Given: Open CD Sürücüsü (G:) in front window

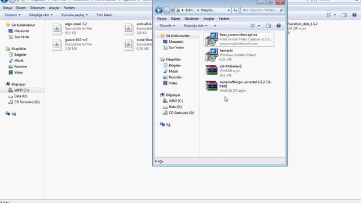Looking at the screenshot, I should click(182, 113).
